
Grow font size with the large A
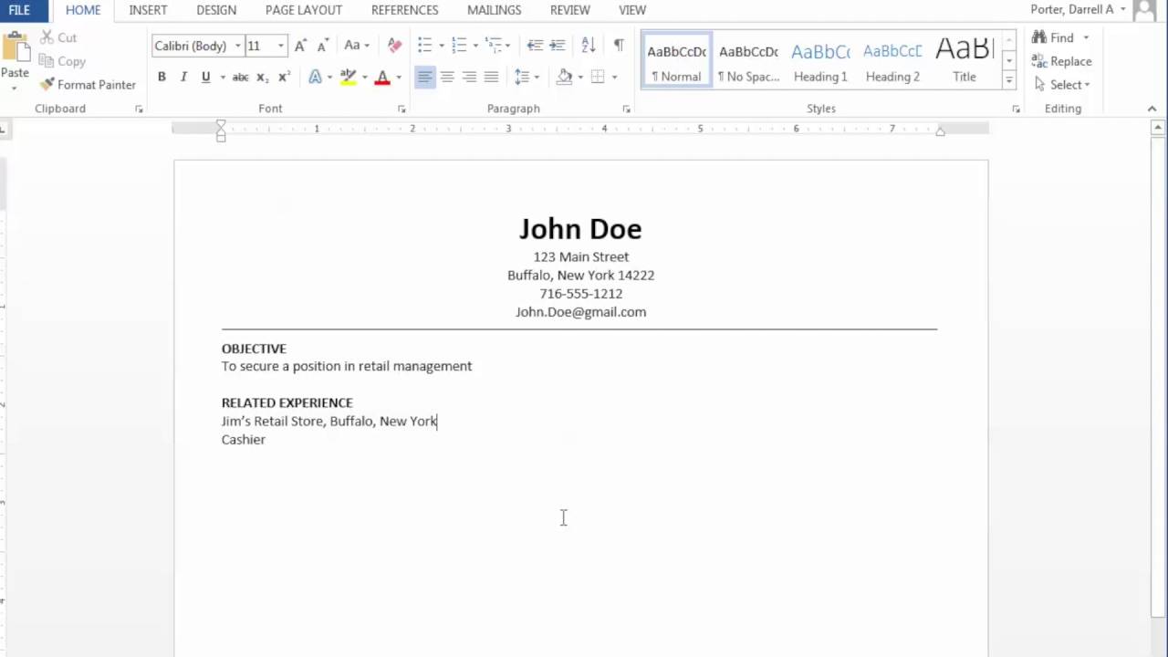(x=300, y=46)
